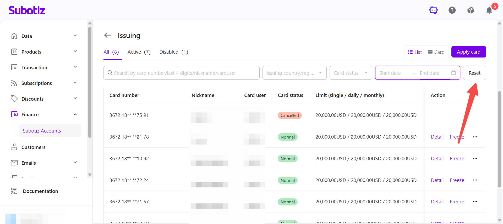Click the Data home icon in sidebar
This screenshot has width=503, height=224.
(14, 36)
